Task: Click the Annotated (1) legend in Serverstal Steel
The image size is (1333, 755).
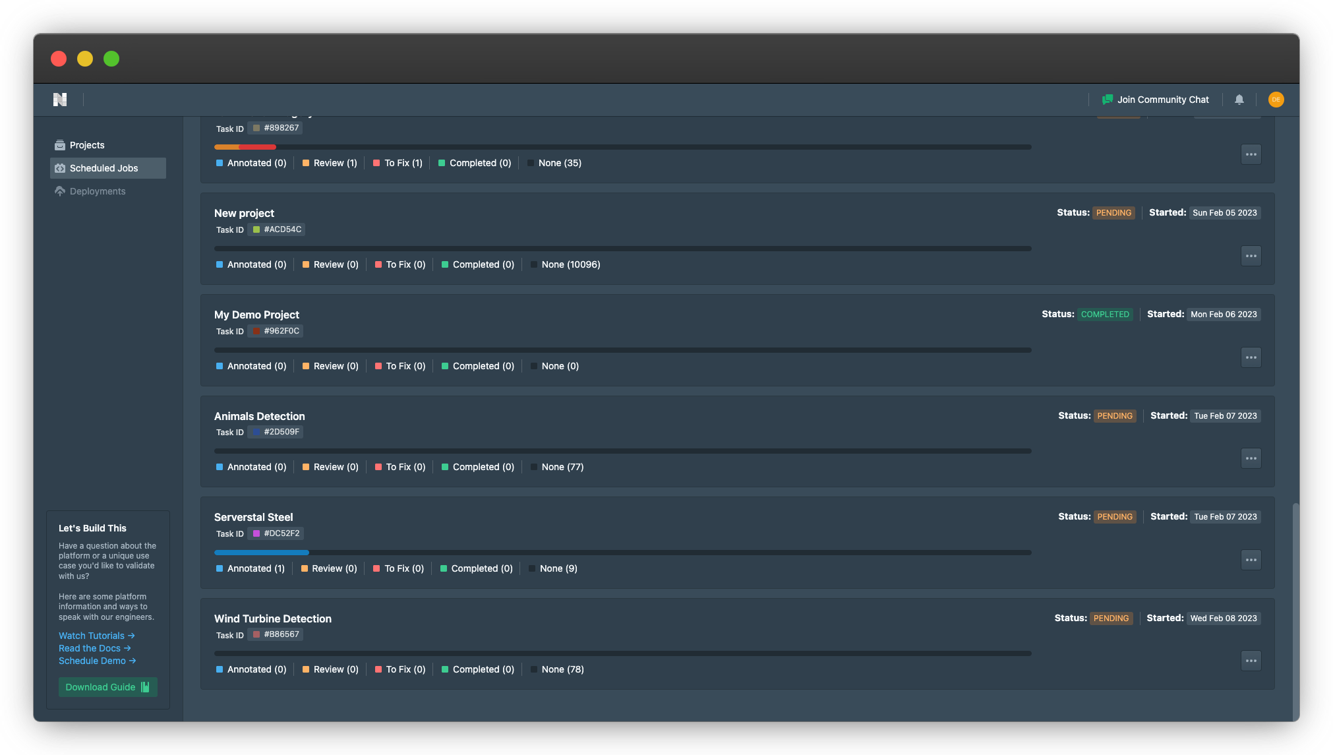Action: [x=251, y=568]
